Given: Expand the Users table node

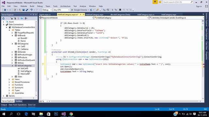Looking at the screenshot, I should (12, 77).
